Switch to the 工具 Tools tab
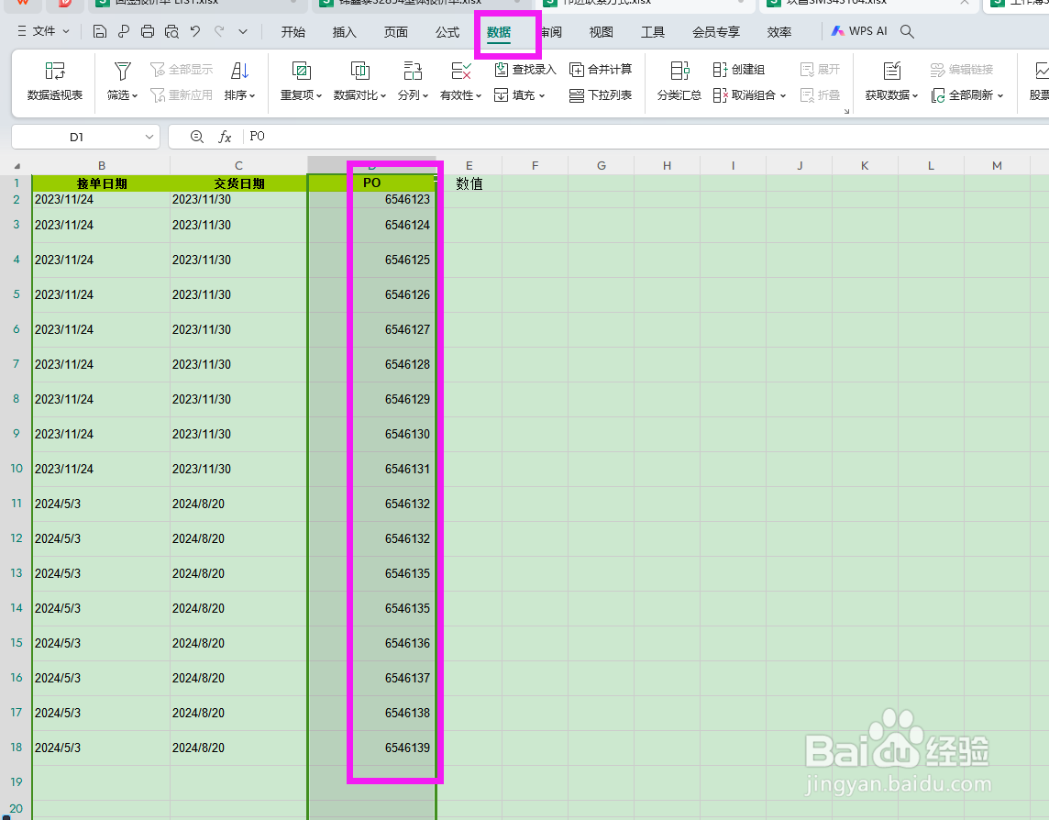This screenshot has height=820, width=1049. click(653, 31)
